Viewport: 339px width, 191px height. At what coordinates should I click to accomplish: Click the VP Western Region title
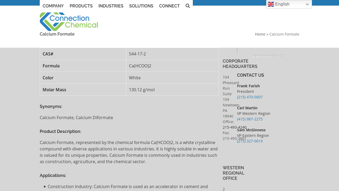click(x=253, y=113)
